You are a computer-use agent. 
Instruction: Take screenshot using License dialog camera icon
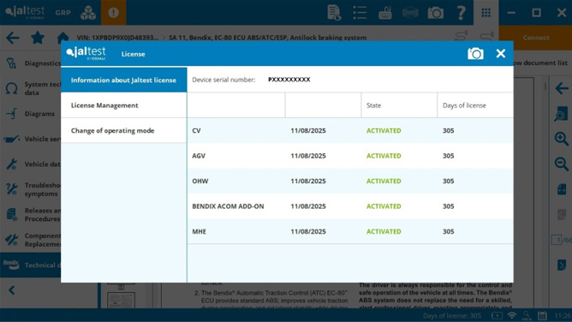475,54
